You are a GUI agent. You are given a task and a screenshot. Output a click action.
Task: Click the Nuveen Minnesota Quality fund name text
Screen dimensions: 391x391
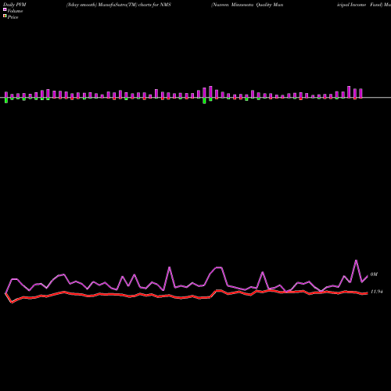click(x=247, y=5)
